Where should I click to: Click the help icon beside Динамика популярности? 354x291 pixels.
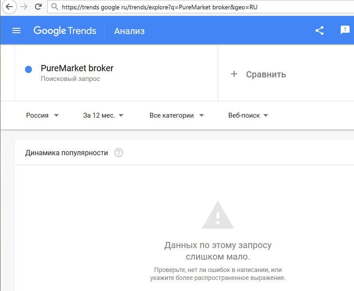pyautogui.click(x=119, y=153)
